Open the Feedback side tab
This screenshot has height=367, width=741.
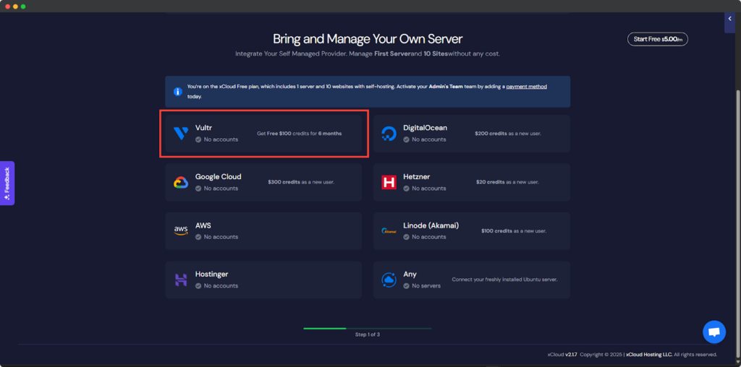(x=7, y=183)
